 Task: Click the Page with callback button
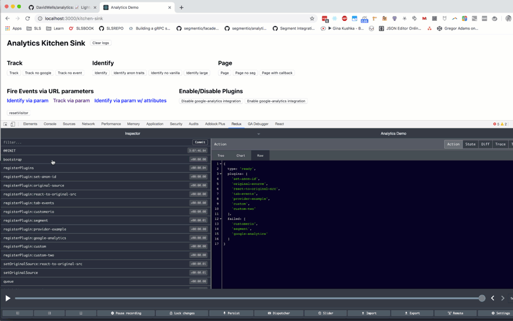[x=277, y=73]
